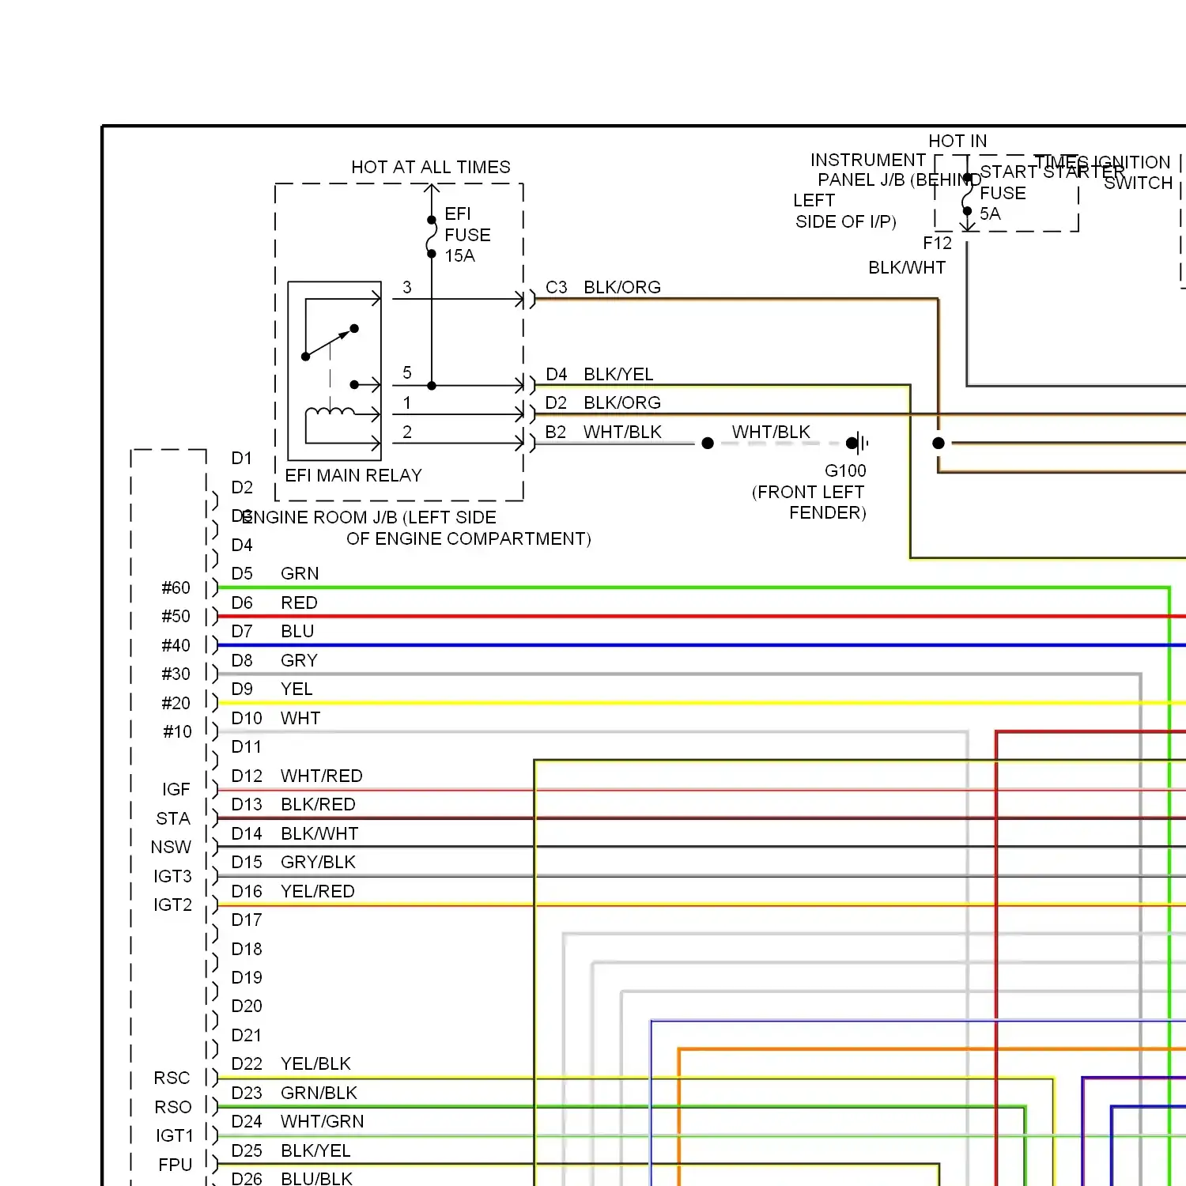This screenshot has height=1186, width=1186.
Task: Click the #60 terminal label
Action: 176,587
